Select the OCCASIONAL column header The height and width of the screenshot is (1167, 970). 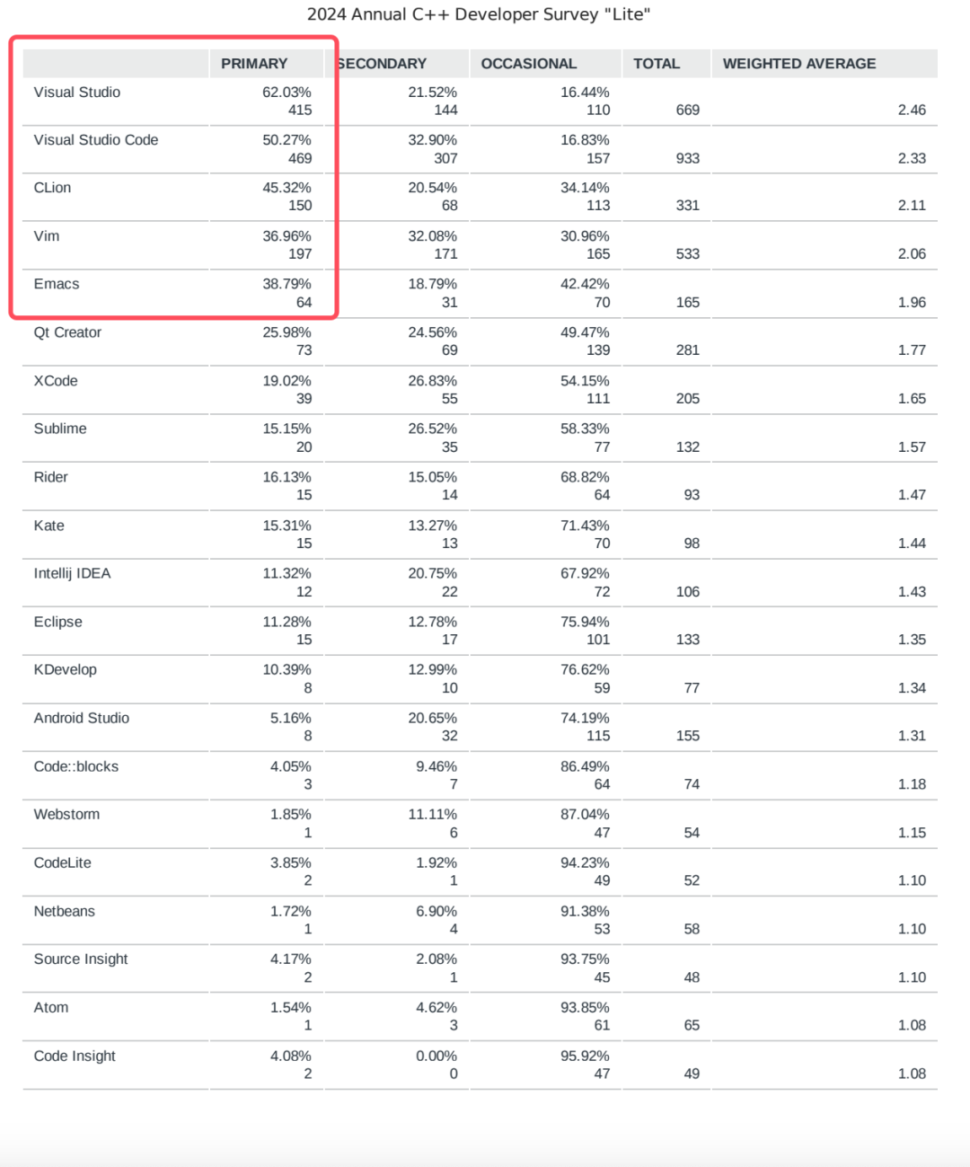click(x=529, y=64)
